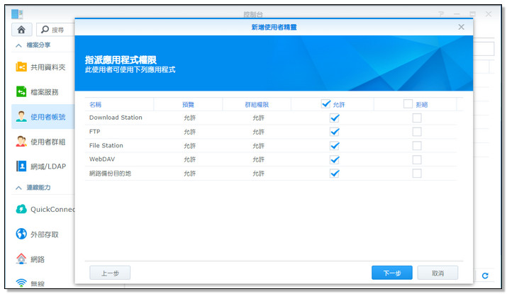Open QuickConnect cloud icon
The image size is (507, 294).
click(21, 209)
